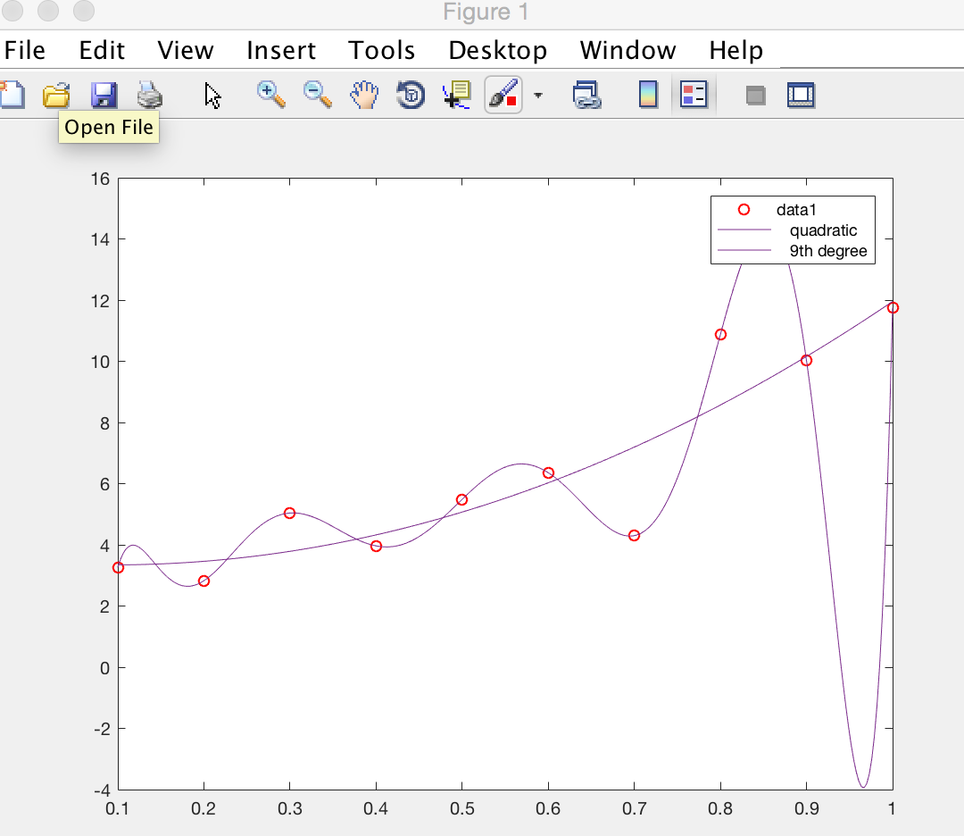The height and width of the screenshot is (836, 964).
Task: Click the Open File toolbar button
Action: tap(55, 95)
